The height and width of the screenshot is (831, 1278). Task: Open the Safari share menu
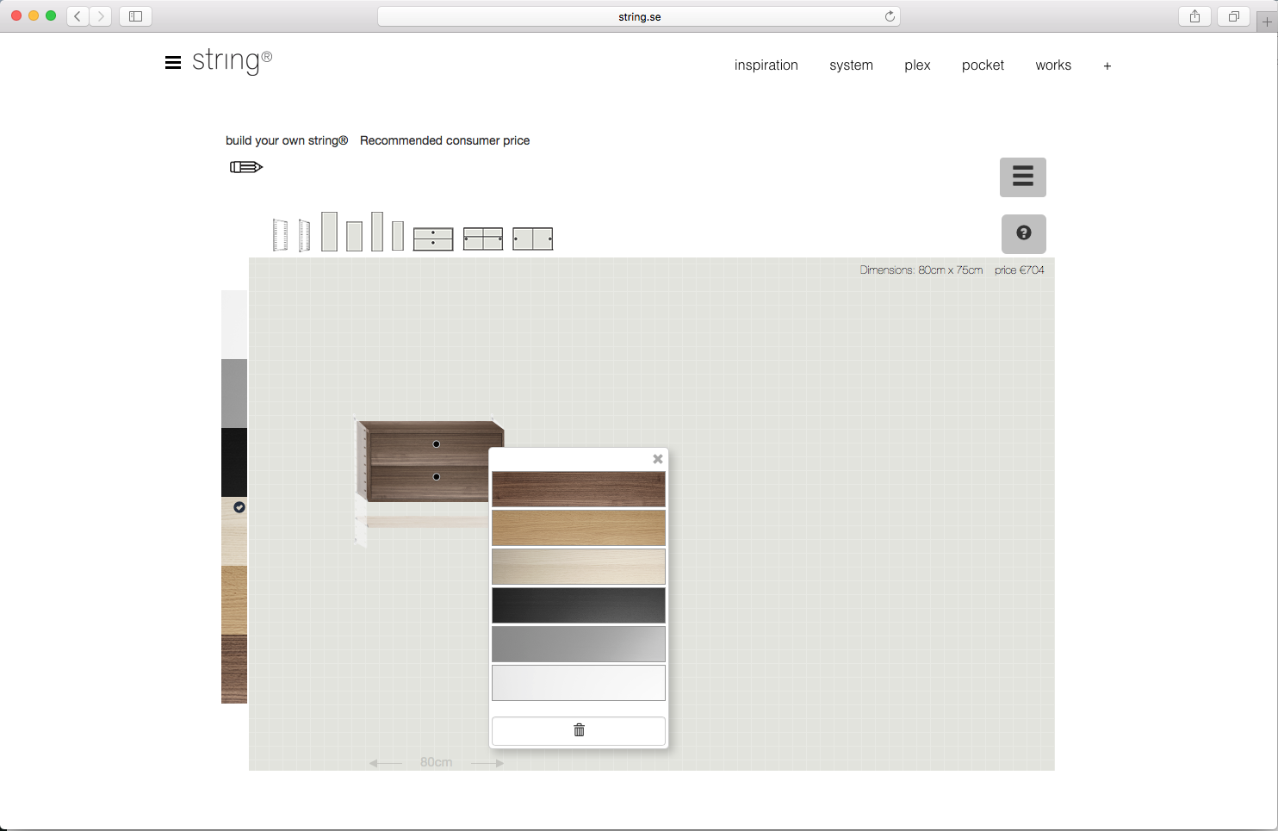[1194, 16]
